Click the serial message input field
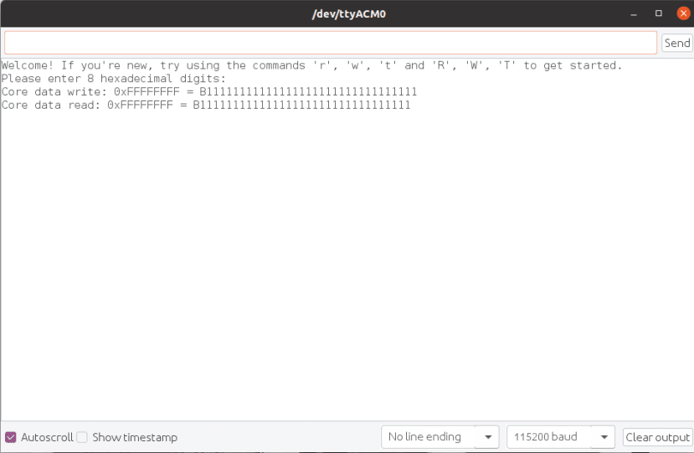This screenshot has height=453, width=694. point(330,43)
